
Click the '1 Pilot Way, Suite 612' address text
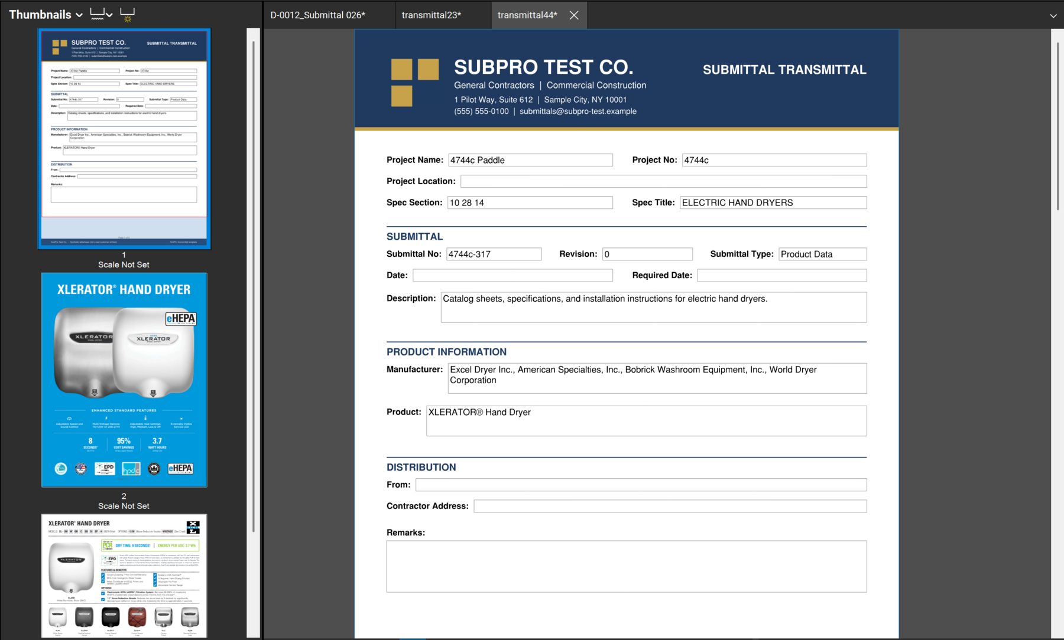[493, 100]
